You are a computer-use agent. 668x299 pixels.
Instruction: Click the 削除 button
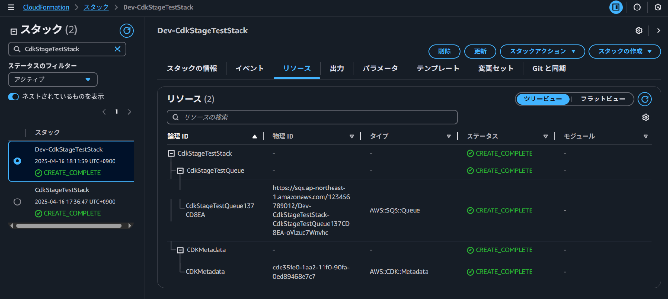(x=445, y=51)
